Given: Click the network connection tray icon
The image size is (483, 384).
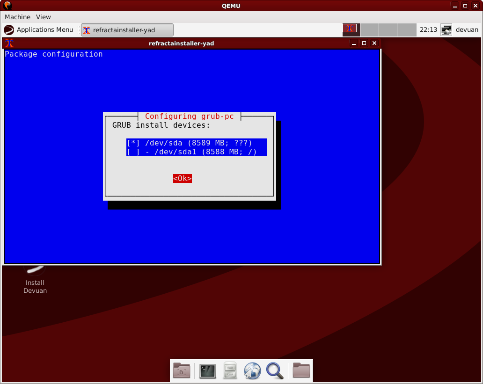Looking at the screenshot, I should coord(446,30).
